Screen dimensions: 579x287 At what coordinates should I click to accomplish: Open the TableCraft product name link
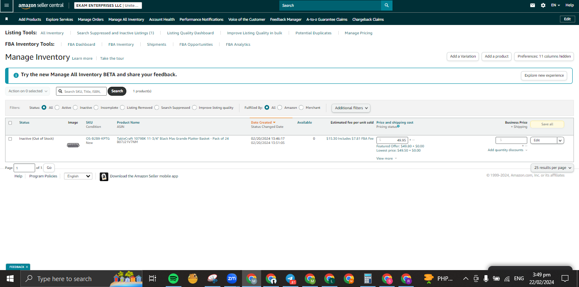coord(173,138)
